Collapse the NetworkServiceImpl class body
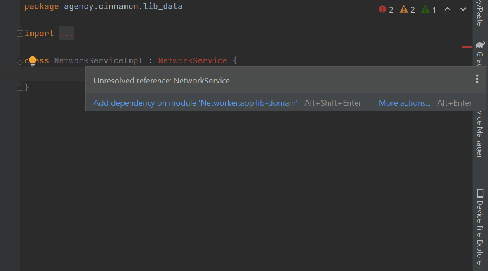488x271 pixels. pos(19,61)
